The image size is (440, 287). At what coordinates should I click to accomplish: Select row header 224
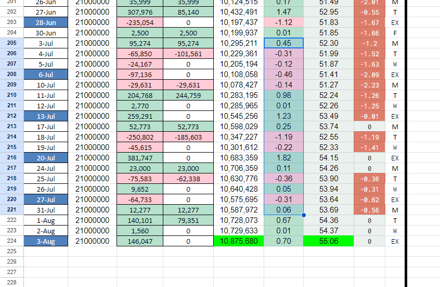[12, 241]
